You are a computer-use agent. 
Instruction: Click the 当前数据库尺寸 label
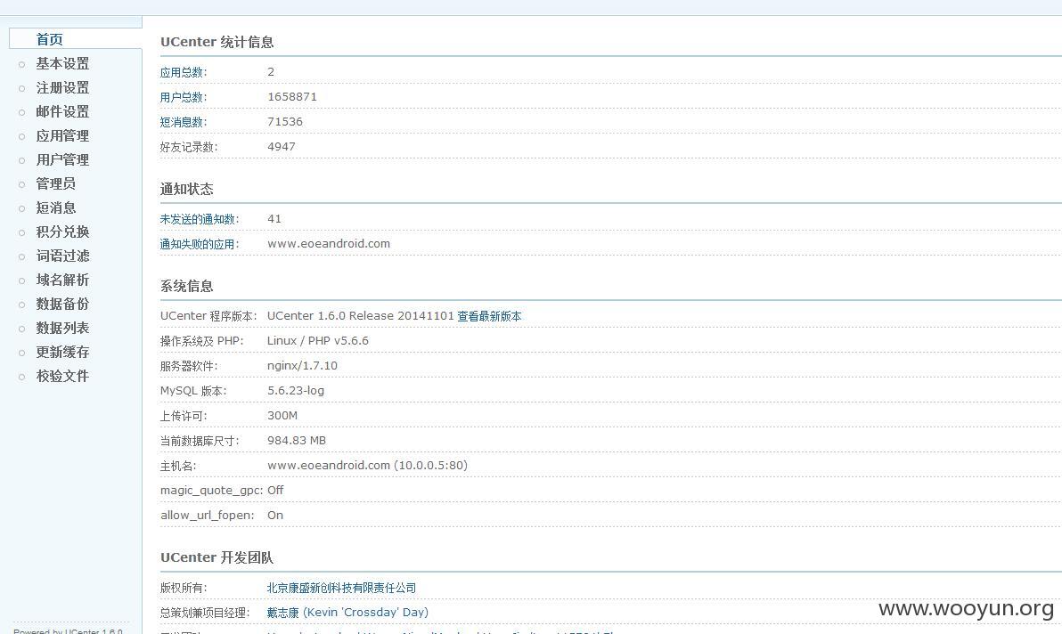(200, 441)
